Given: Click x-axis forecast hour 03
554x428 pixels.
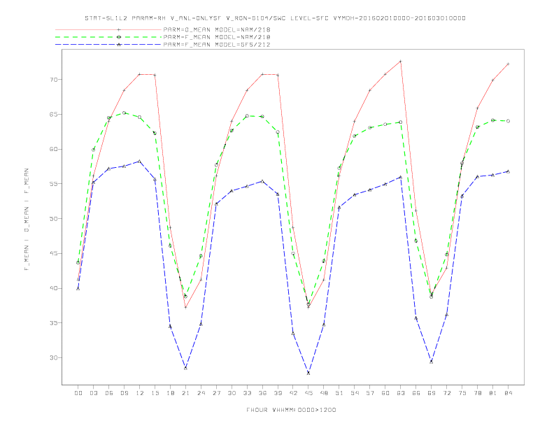Looking at the screenshot, I should point(93,393).
